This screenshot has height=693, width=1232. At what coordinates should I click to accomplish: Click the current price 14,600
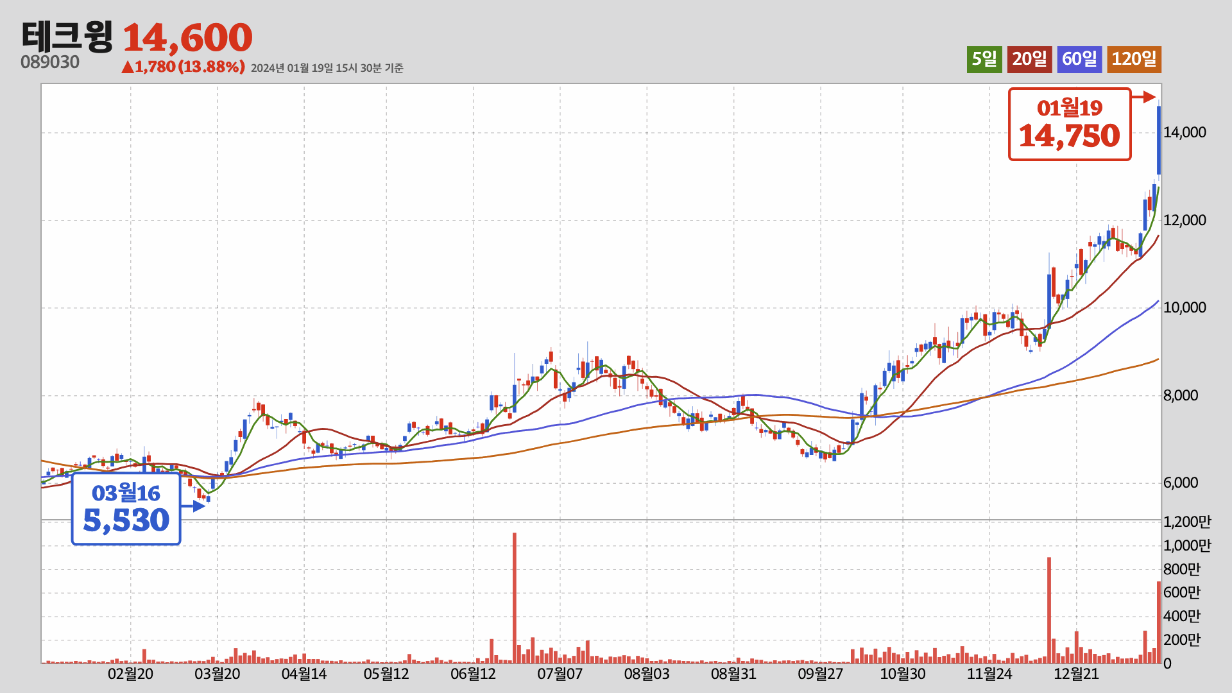[x=187, y=38]
